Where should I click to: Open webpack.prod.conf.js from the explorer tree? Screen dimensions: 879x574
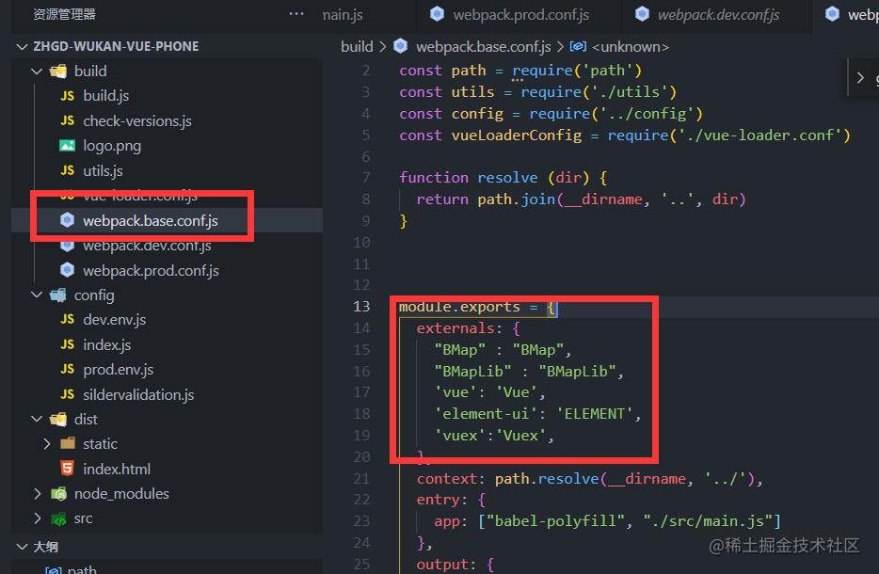tap(151, 271)
